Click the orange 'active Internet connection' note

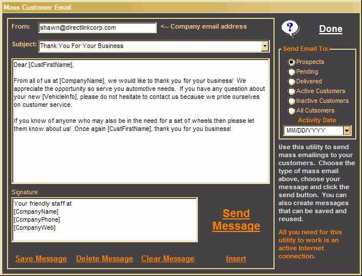click(x=310, y=244)
